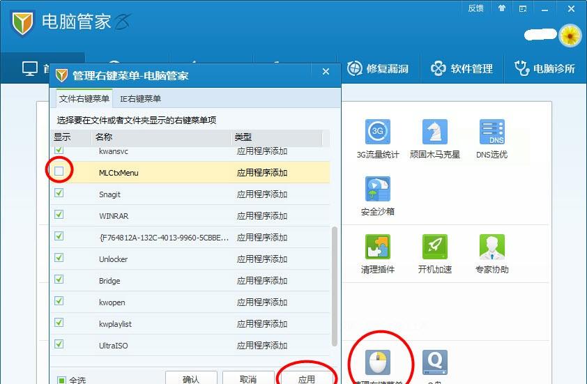This screenshot has width=587, height=384.
Task: Open 软件管理 from the main navigation
Action: (462, 68)
